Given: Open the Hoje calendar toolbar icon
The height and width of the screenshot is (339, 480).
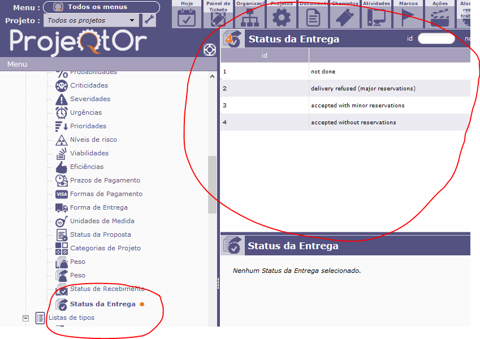Looking at the screenshot, I should pos(187,18).
